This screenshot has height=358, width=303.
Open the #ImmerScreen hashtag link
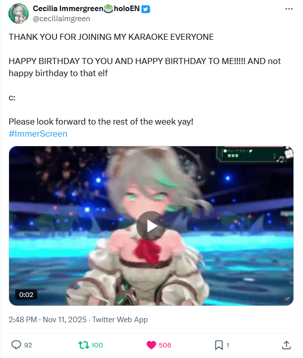(x=38, y=134)
